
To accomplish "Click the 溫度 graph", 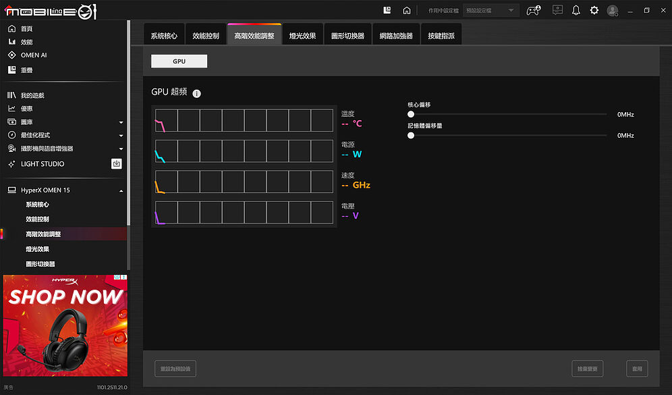I will (x=244, y=120).
